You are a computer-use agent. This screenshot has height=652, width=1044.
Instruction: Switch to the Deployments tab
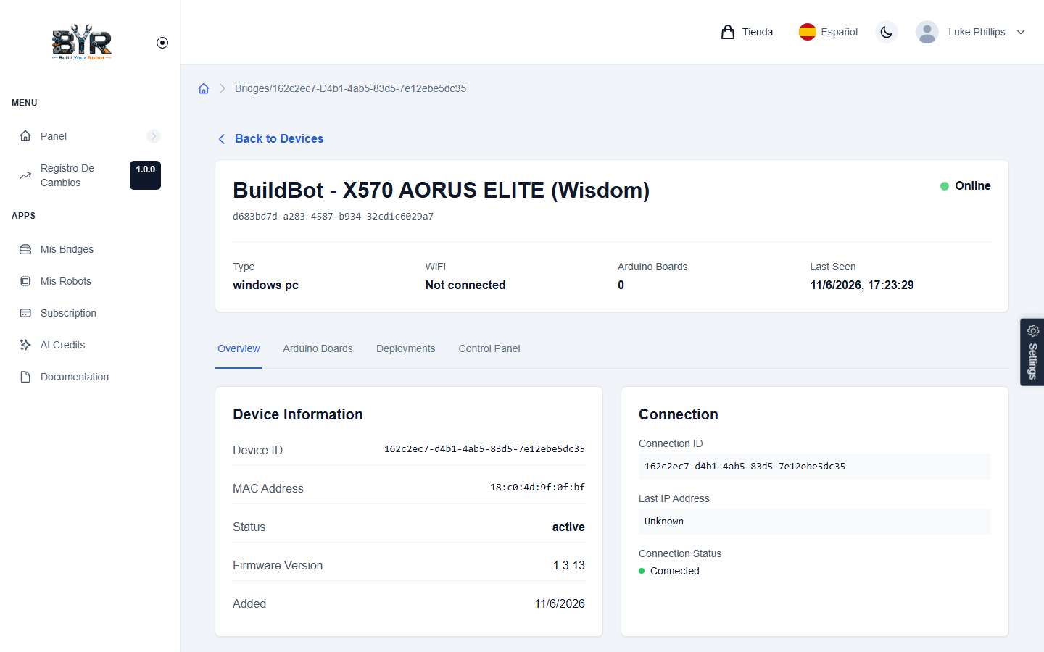coord(406,348)
